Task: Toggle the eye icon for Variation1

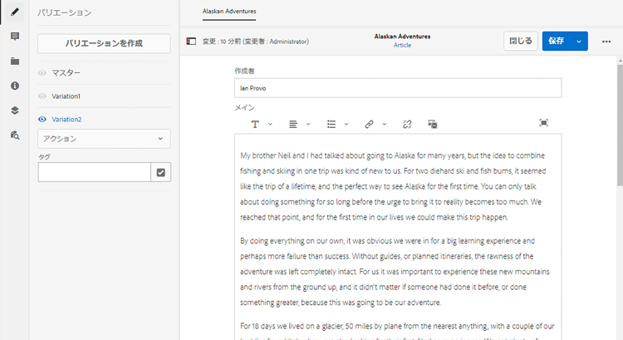Action: pyautogui.click(x=42, y=96)
